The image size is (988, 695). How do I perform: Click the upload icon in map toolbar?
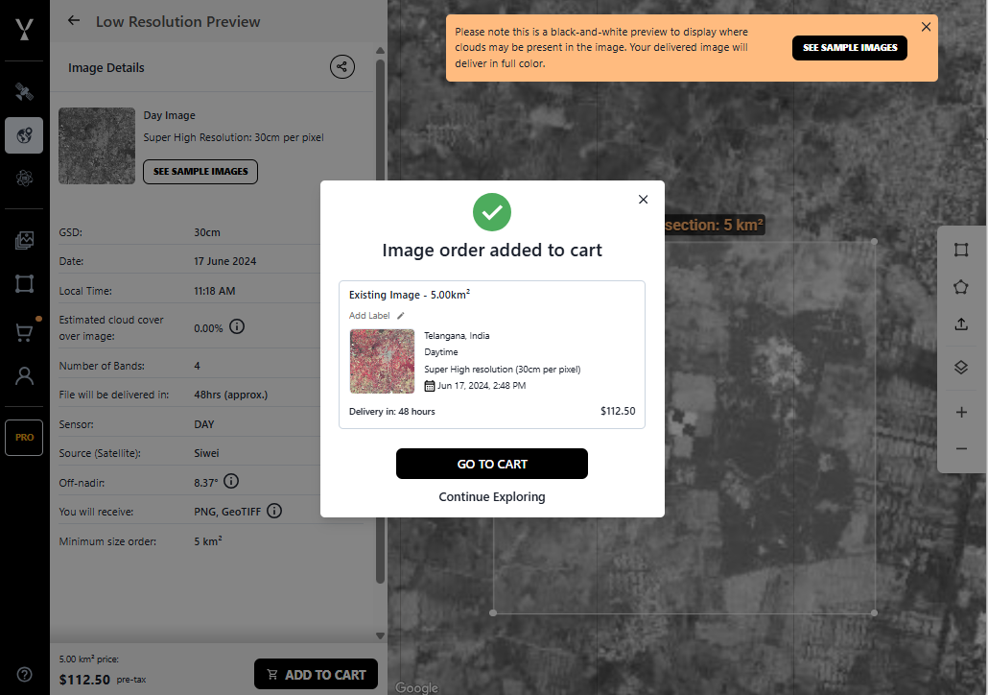tap(961, 324)
